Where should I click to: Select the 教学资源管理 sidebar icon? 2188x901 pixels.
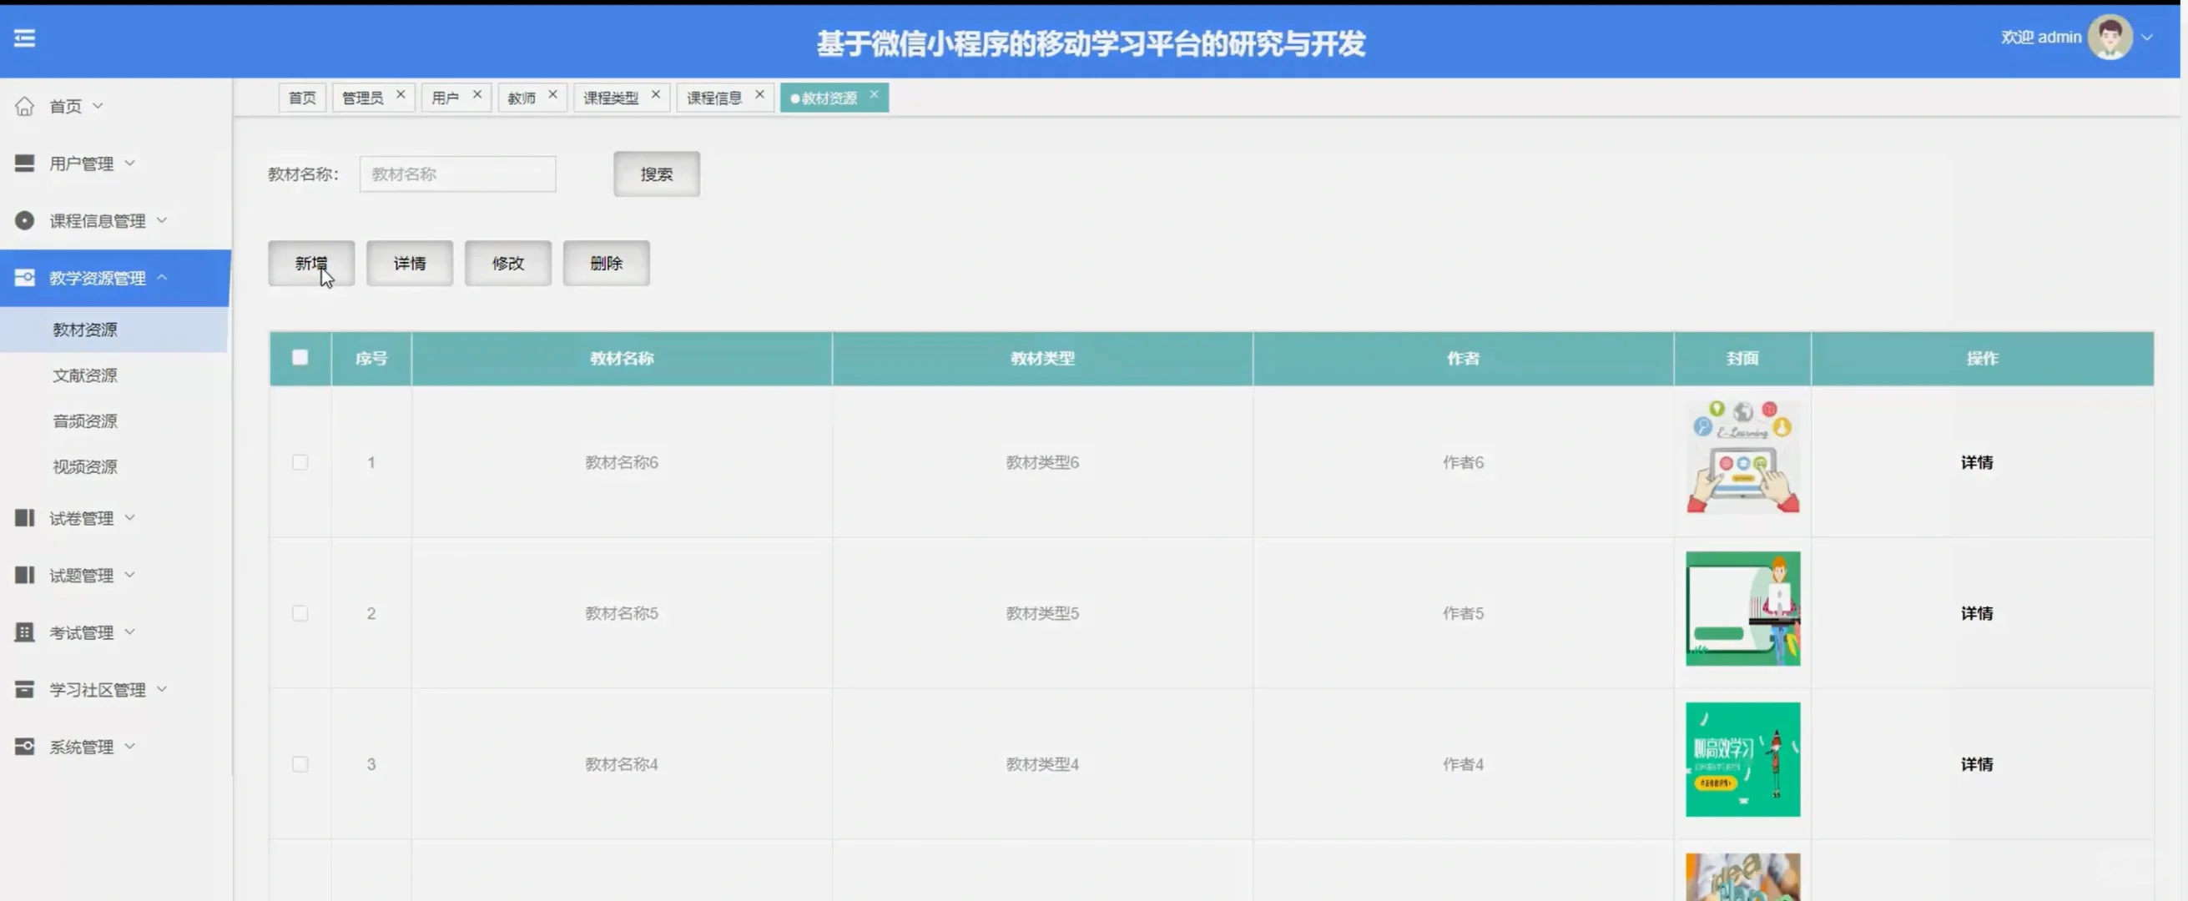click(23, 278)
